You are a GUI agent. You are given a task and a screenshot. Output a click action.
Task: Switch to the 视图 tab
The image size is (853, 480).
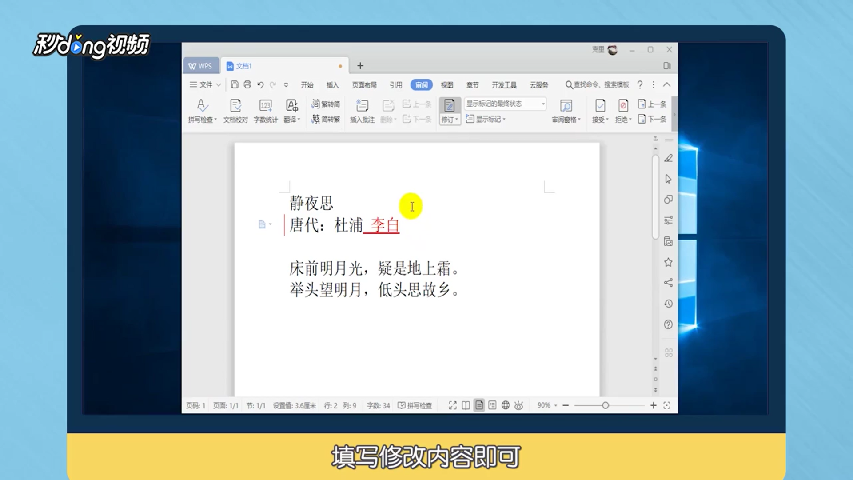(447, 85)
